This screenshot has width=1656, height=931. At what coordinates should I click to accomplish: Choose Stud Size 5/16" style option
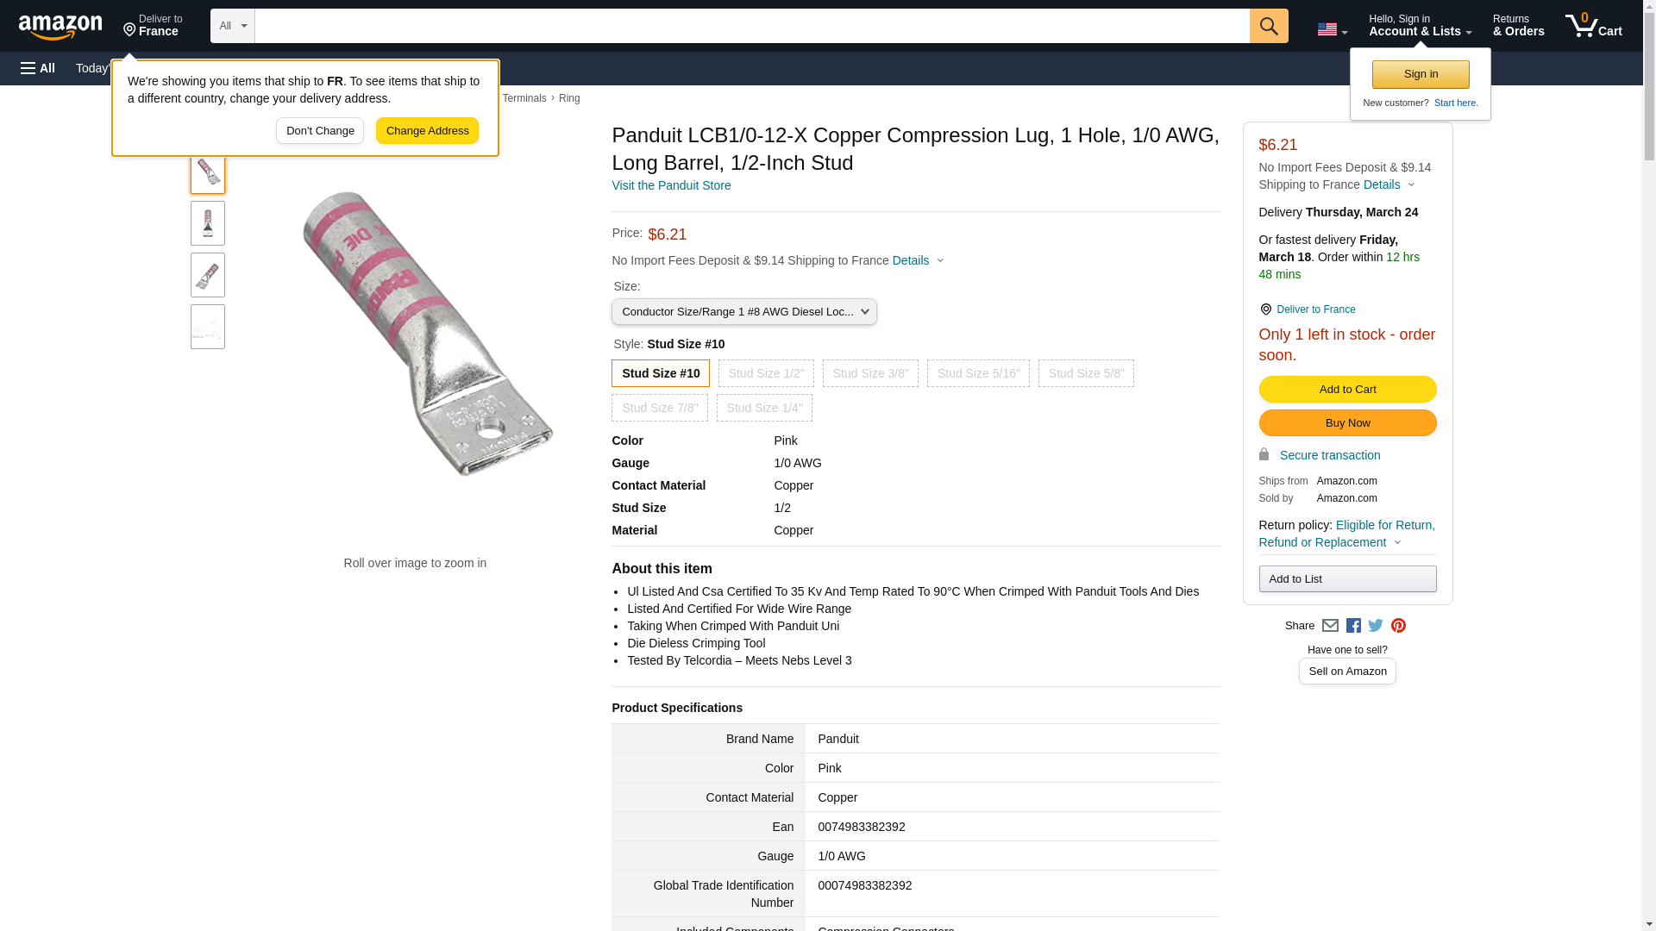click(x=978, y=373)
